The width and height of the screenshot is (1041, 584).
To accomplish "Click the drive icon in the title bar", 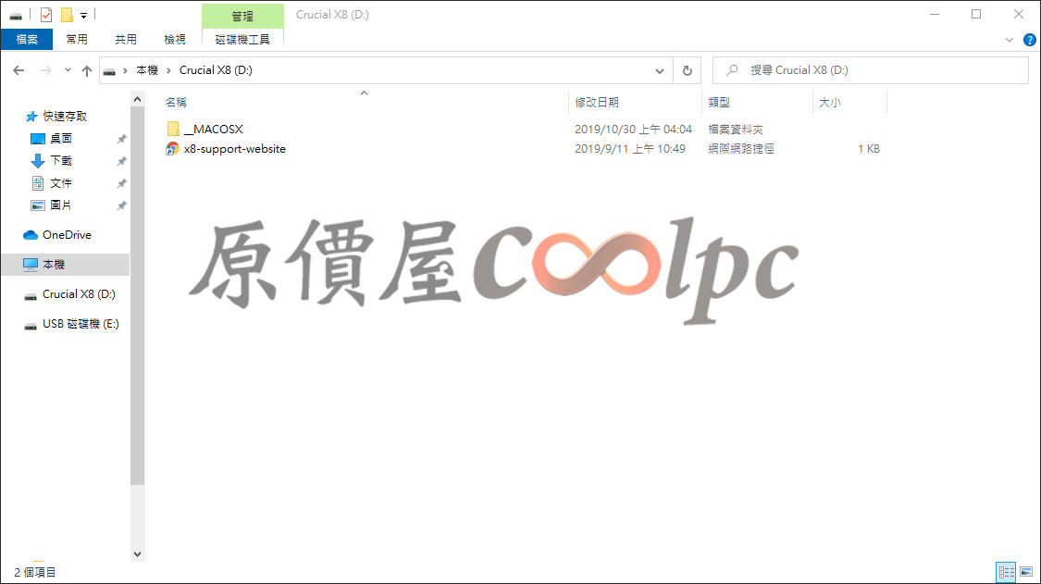I will pyautogui.click(x=16, y=16).
